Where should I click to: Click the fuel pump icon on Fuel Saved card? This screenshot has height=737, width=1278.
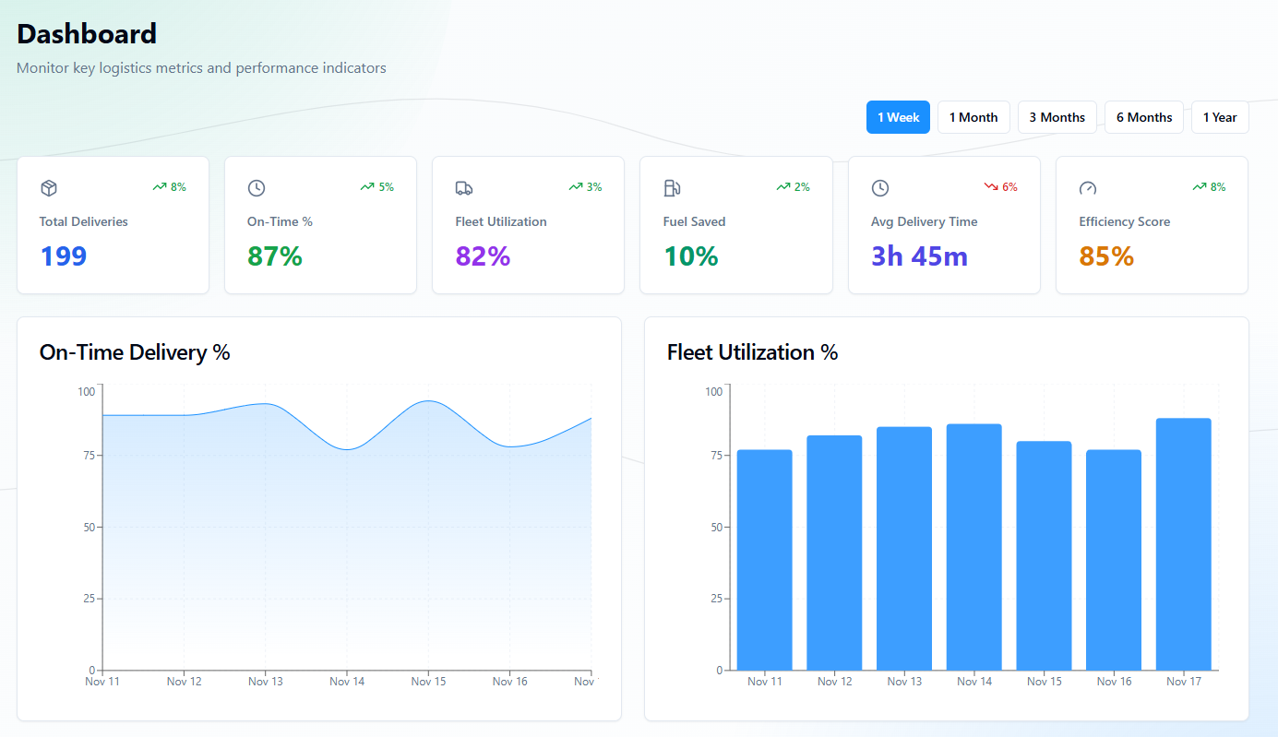point(672,188)
